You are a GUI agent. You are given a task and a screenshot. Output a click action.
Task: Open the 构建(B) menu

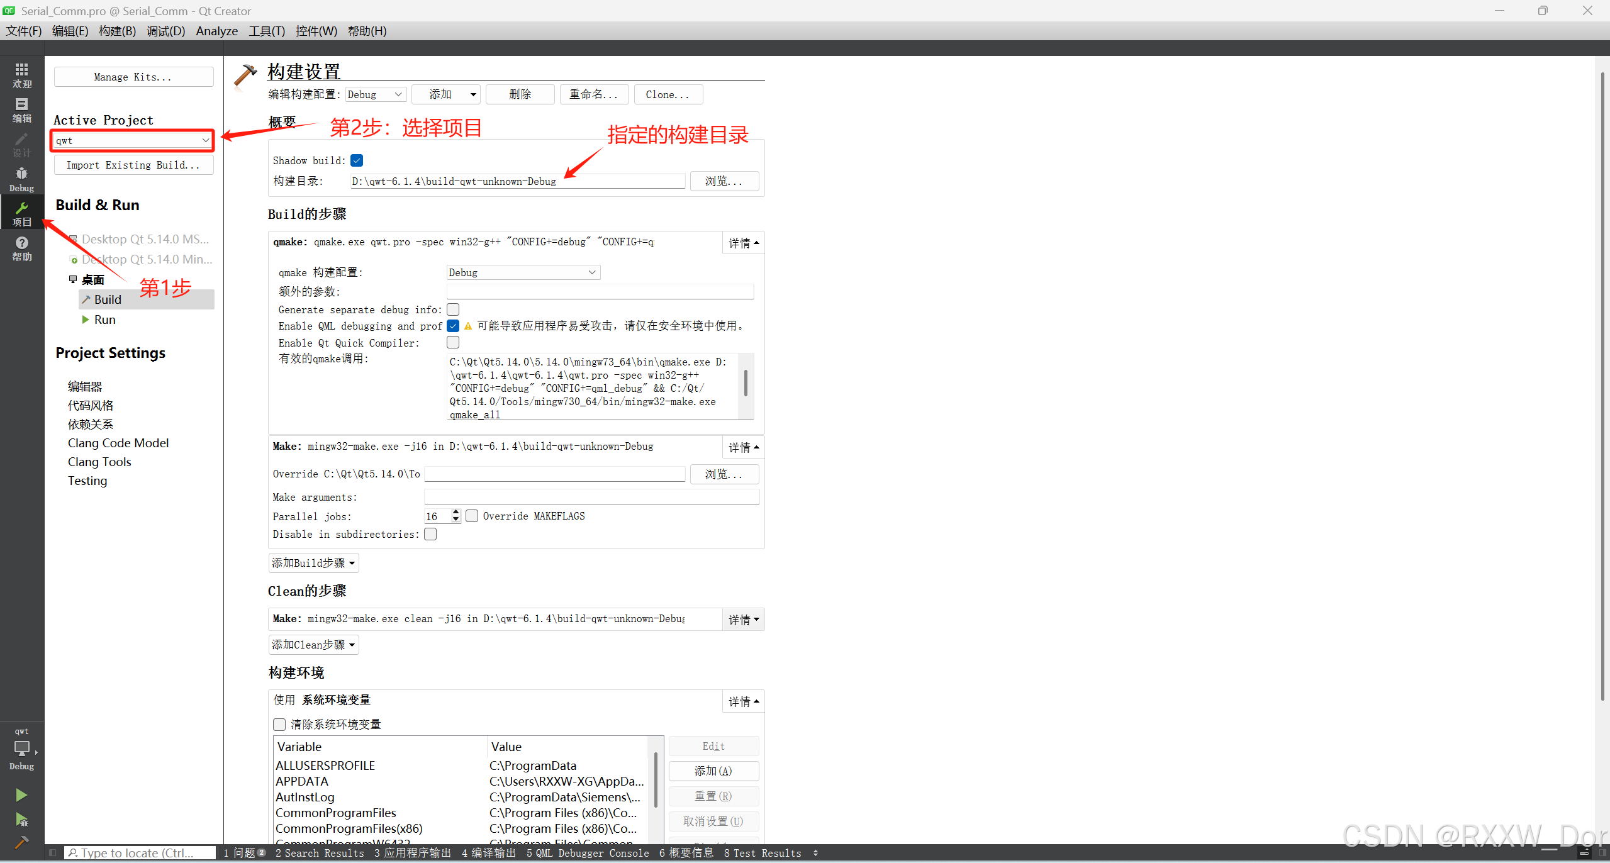(x=117, y=31)
